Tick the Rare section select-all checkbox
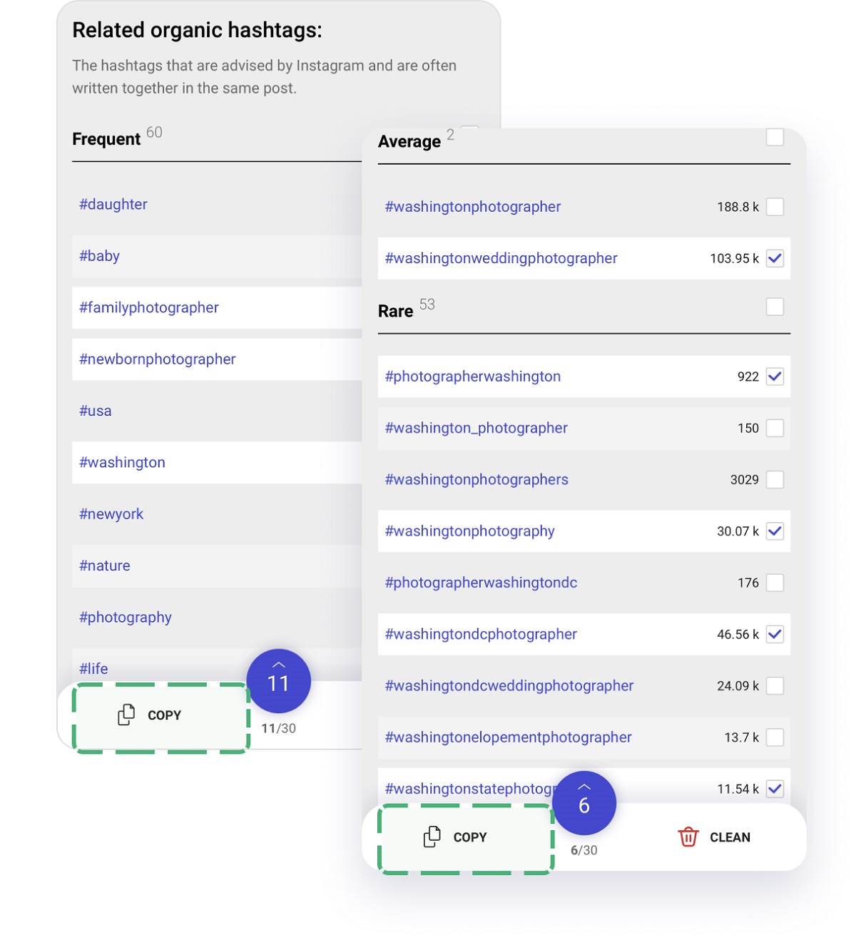856x940 pixels. coord(775,307)
